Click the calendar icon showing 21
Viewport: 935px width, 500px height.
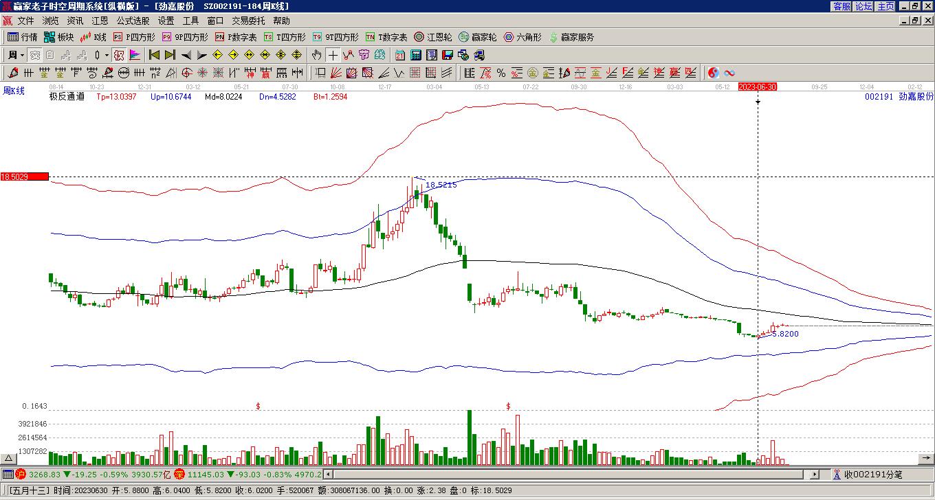tap(399, 55)
